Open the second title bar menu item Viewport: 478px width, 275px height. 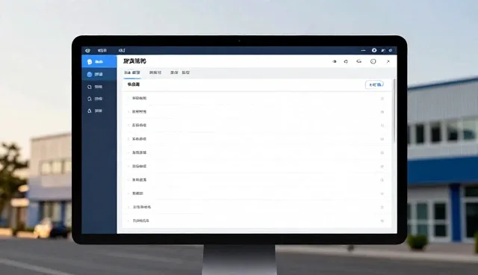122,50
